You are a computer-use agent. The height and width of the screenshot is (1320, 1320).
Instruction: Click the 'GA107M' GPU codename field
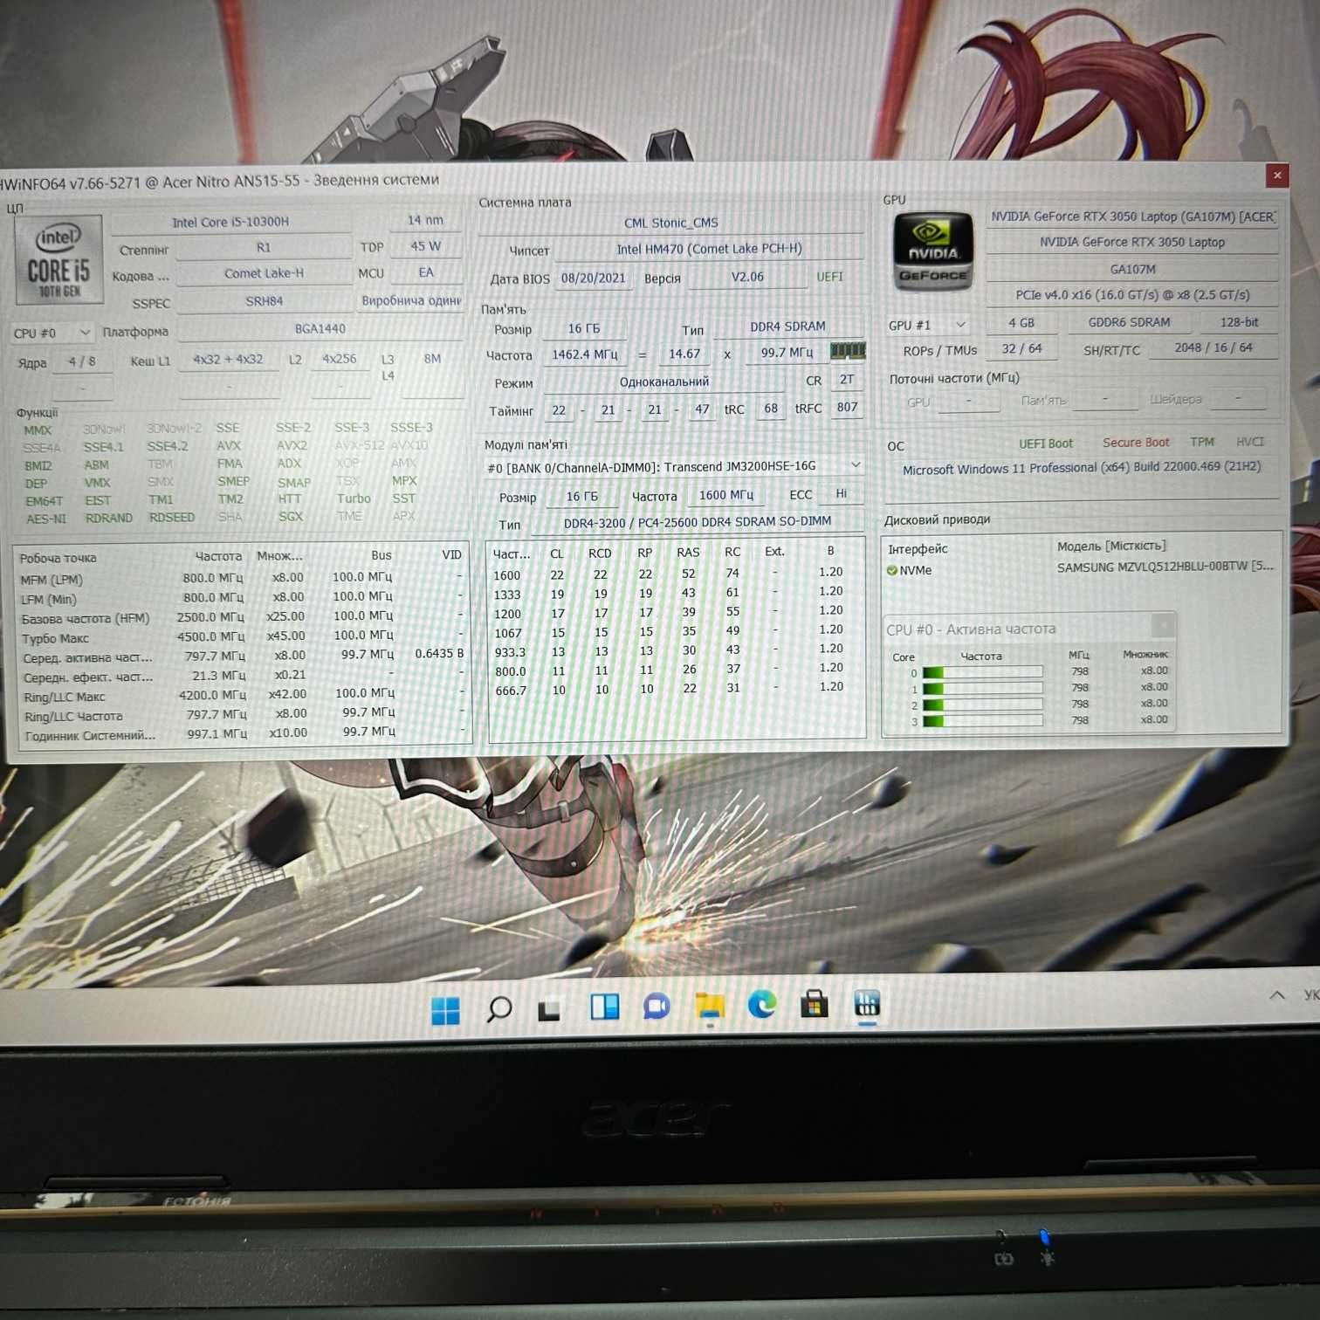tap(1132, 269)
